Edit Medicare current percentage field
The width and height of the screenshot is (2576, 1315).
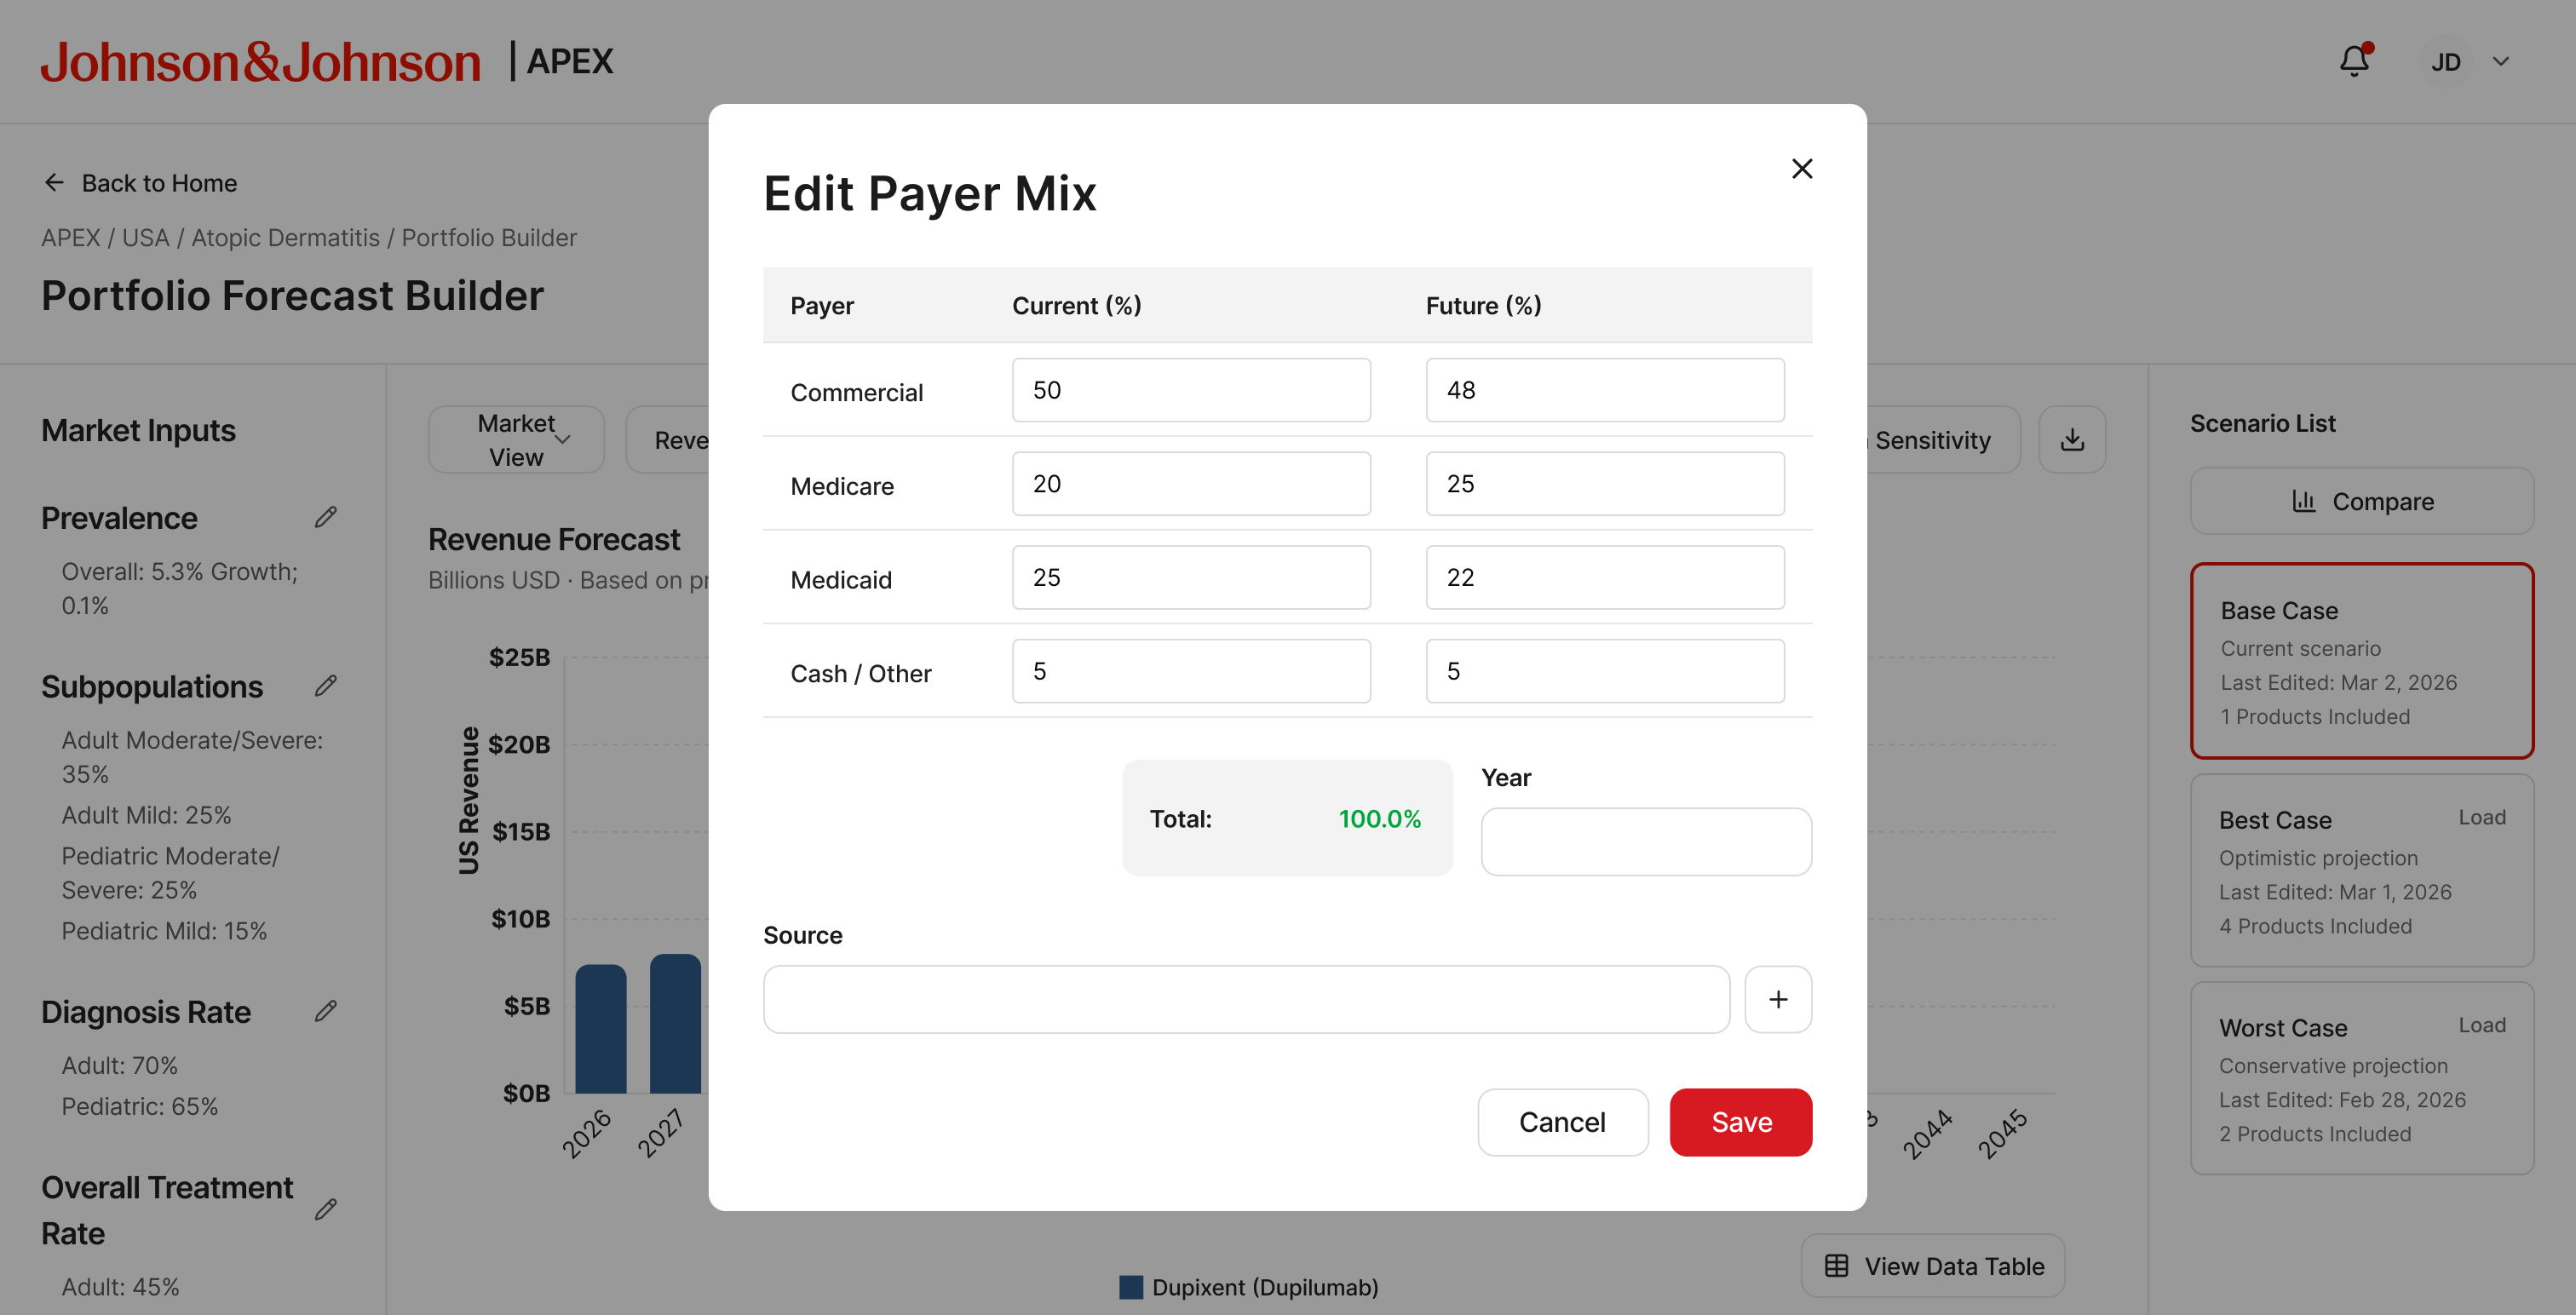1191,484
